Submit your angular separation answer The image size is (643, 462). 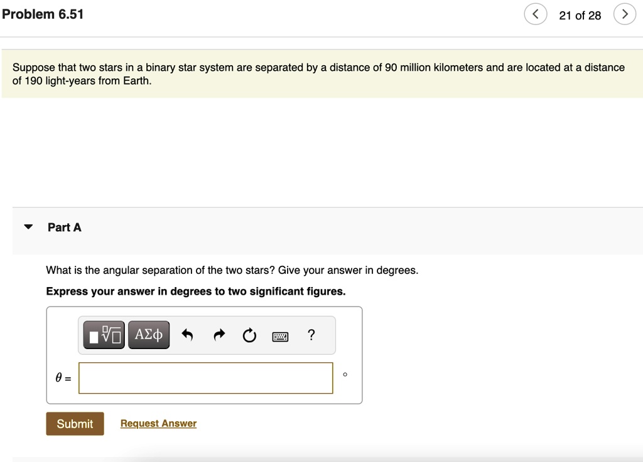click(x=75, y=424)
